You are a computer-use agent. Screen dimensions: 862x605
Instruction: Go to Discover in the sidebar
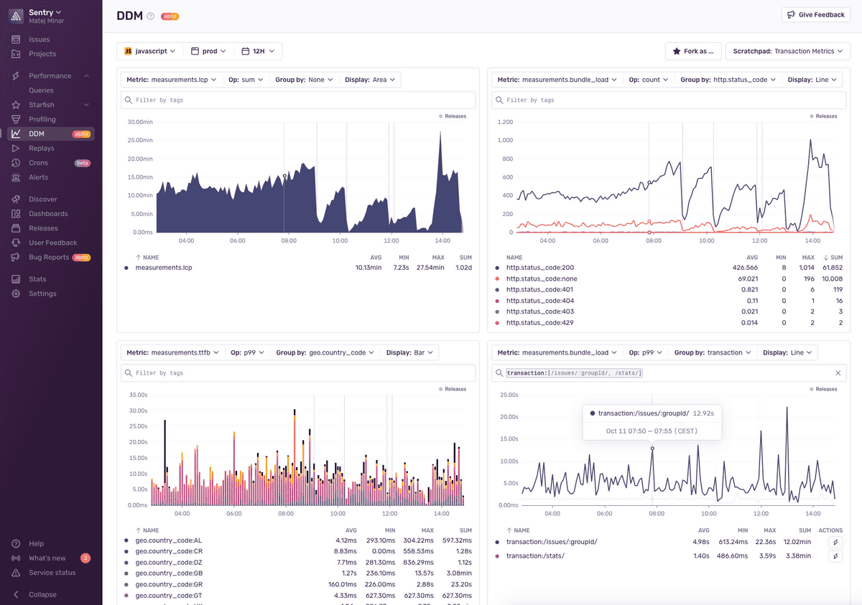click(43, 199)
